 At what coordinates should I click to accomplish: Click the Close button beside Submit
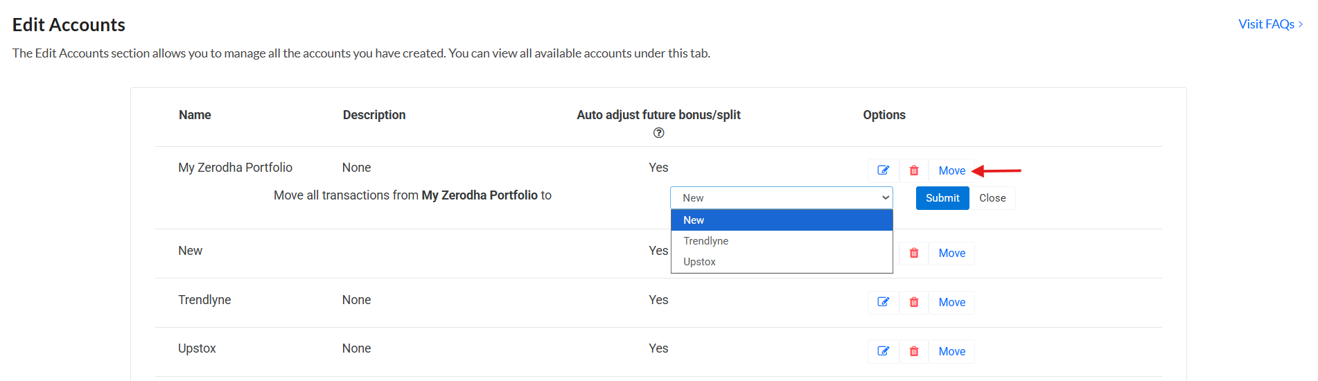992,198
